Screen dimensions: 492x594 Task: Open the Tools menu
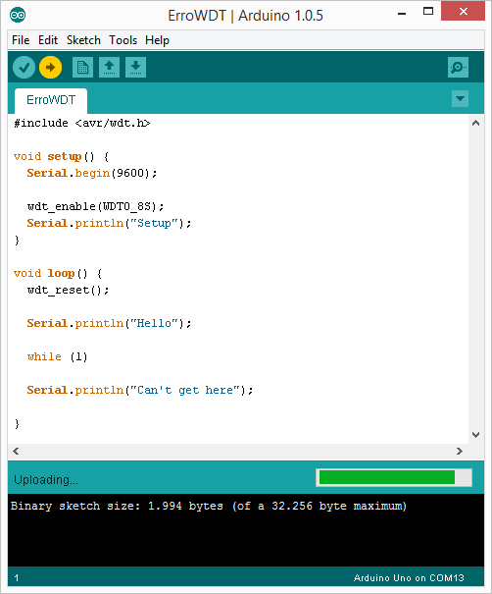pyautogui.click(x=123, y=40)
